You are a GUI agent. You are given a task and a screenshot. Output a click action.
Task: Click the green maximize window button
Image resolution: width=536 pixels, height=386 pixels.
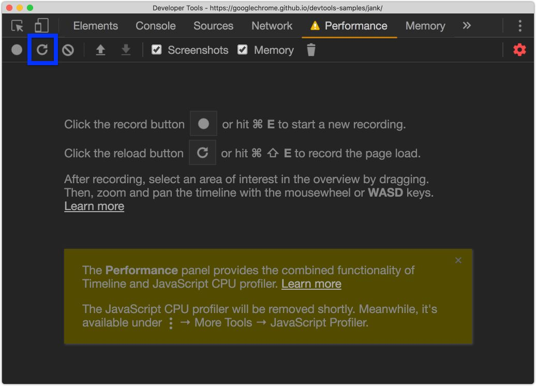(x=30, y=8)
